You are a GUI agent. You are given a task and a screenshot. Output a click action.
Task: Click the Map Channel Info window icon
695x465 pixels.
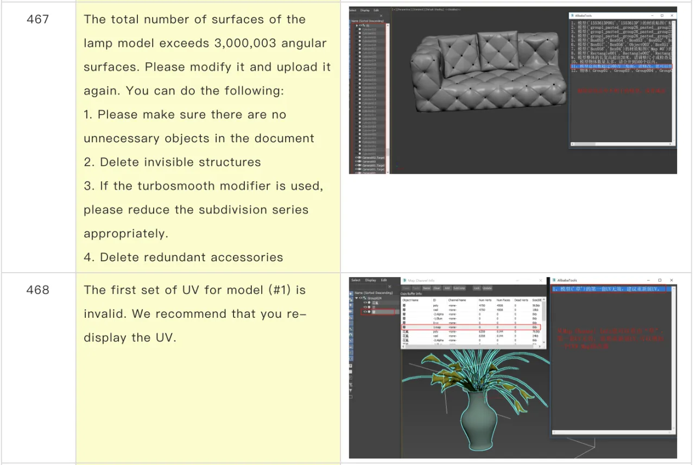[x=404, y=280]
